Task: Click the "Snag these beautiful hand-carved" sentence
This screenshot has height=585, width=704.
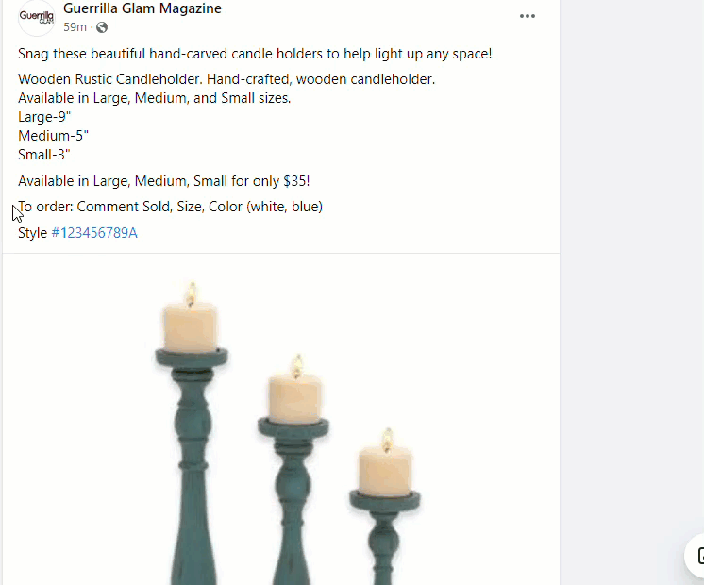Action: click(255, 54)
